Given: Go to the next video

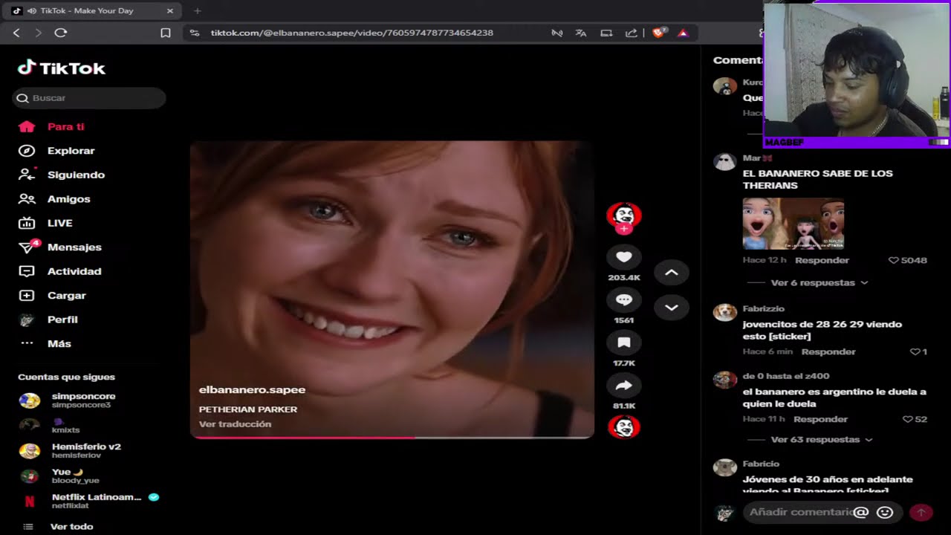Looking at the screenshot, I should tap(672, 308).
